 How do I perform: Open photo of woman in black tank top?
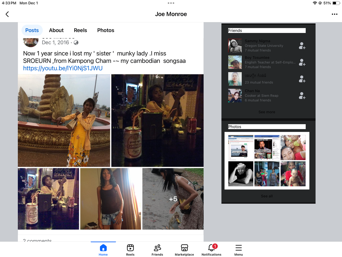(x=111, y=199)
